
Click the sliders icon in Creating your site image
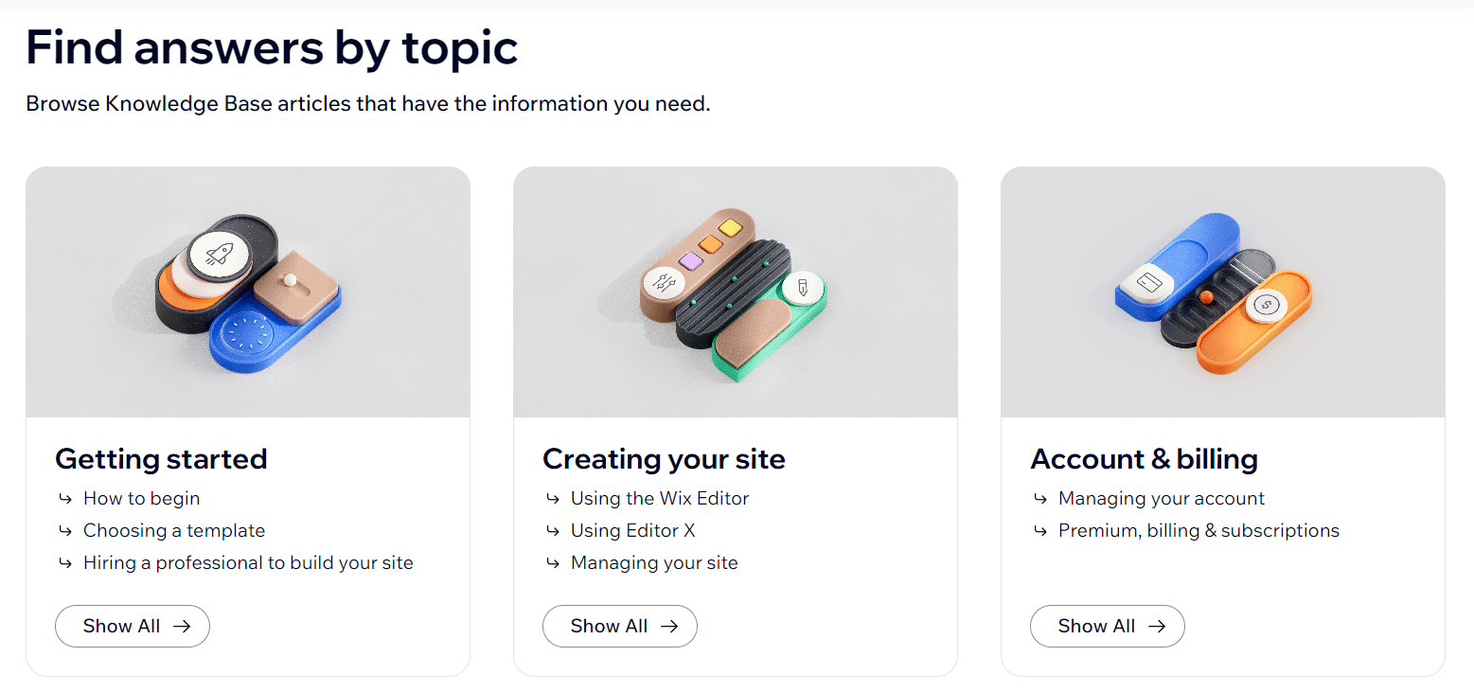[664, 281]
